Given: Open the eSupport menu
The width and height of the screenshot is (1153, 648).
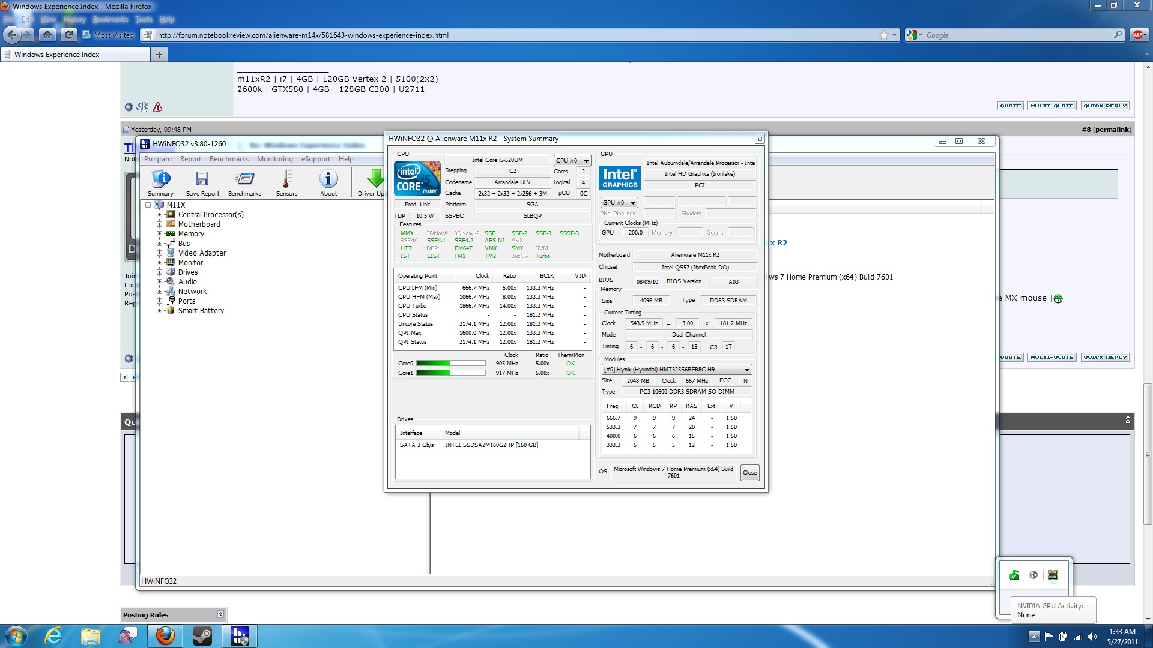Looking at the screenshot, I should coord(315,159).
